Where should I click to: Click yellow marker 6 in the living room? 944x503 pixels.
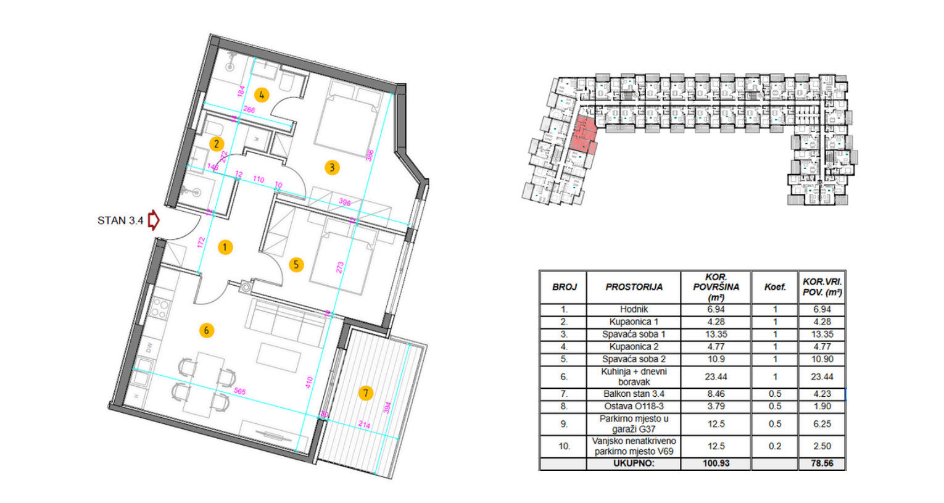[x=206, y=330]
